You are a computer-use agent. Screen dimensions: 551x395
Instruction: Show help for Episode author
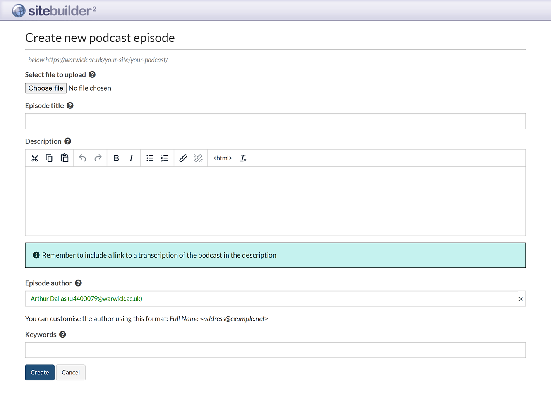(78, 283)
